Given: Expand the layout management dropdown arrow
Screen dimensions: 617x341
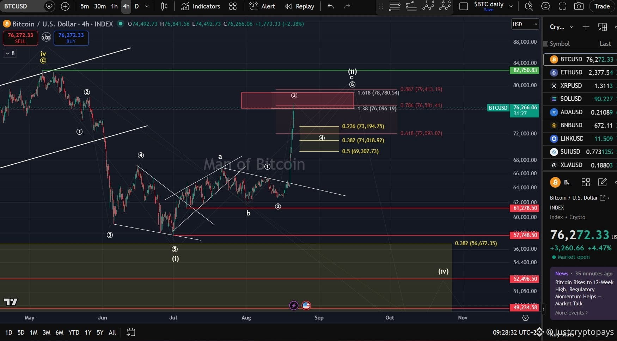Looking at the screenshot, I should 511,6.
